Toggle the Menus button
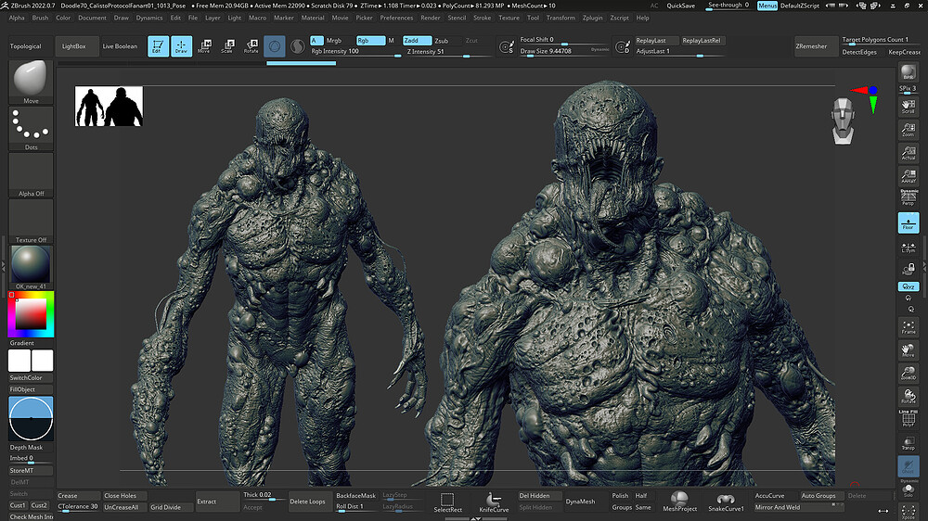The height and width of the screenshot is (521, 928). 767,6
